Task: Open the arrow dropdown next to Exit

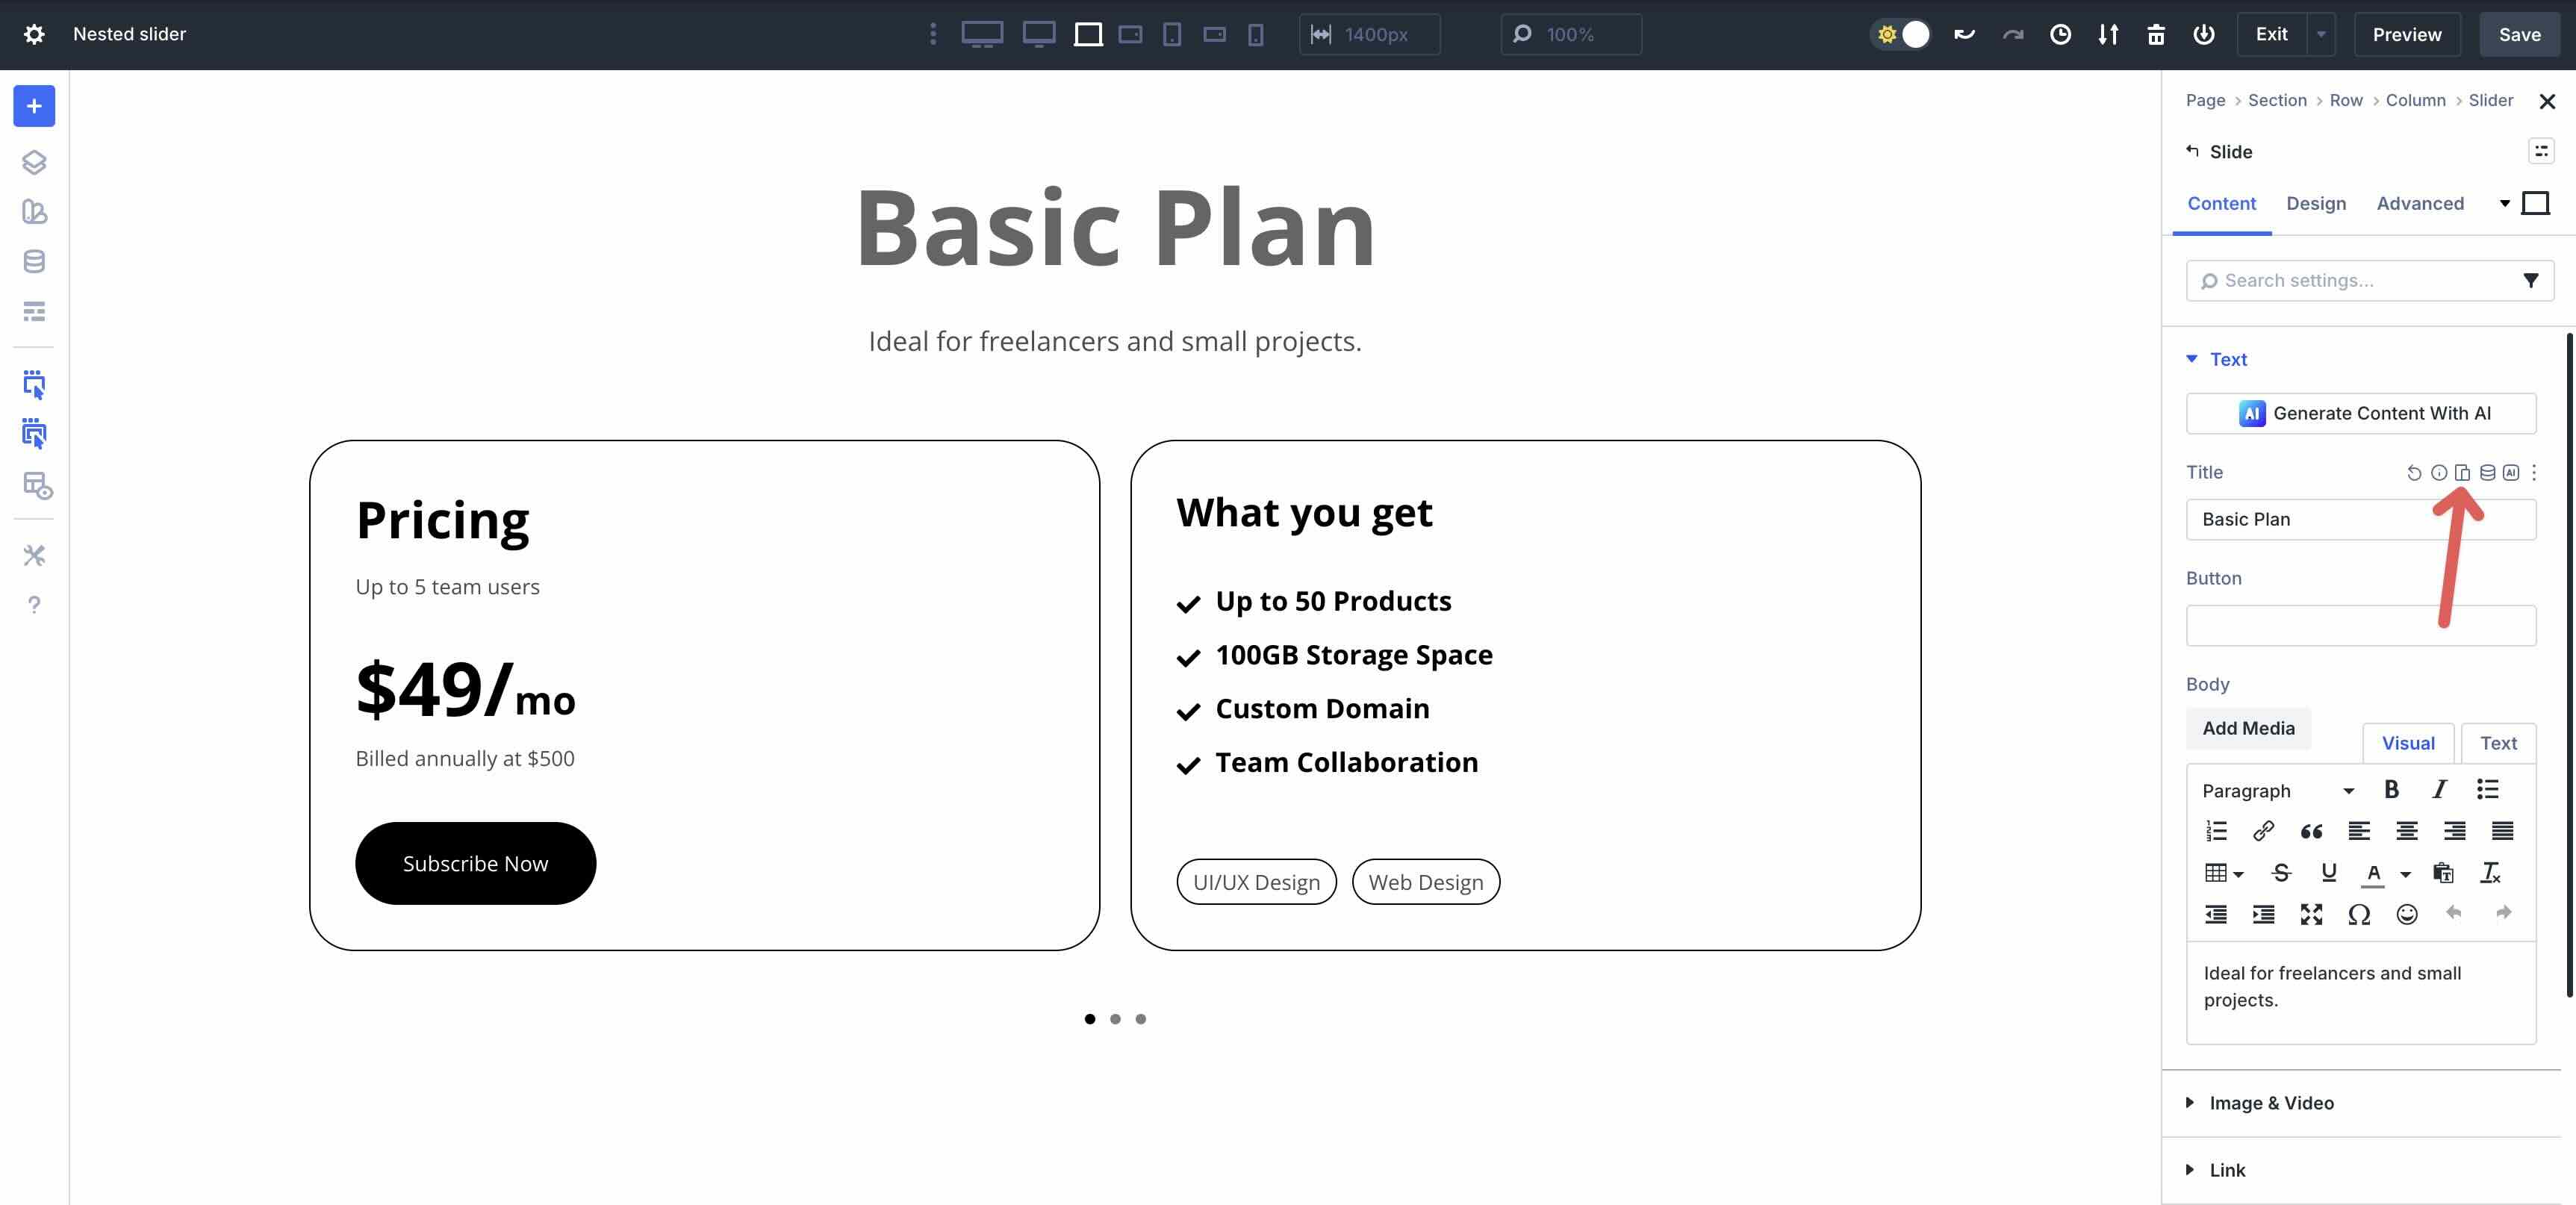Action: (x=2321, y=34)
